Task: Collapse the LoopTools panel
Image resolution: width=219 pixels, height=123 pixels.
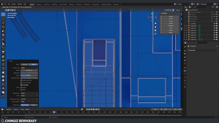Action: click(x=160, y=13)
